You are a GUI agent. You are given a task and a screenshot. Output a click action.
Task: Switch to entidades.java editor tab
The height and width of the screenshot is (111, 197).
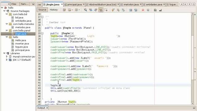(154, 5)
